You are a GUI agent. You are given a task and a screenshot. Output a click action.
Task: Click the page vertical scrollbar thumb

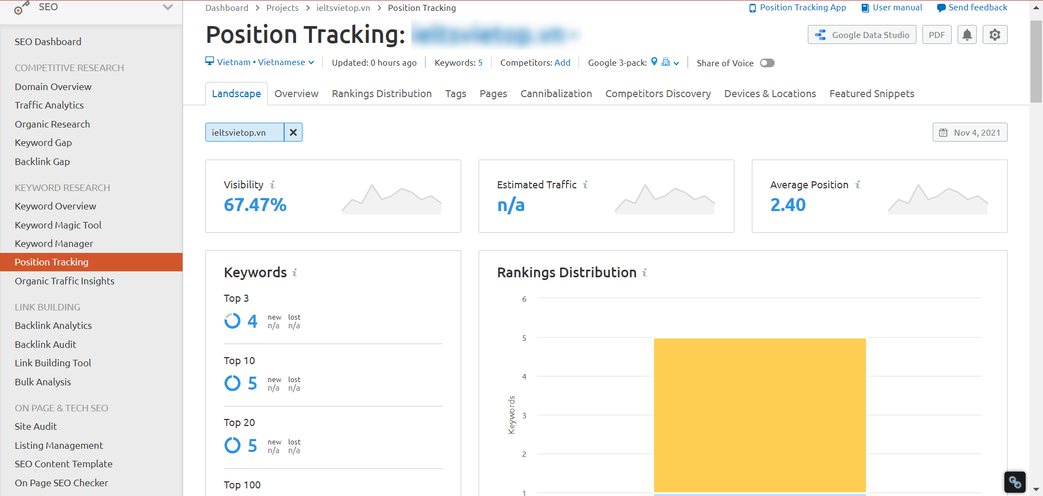point(1036,61)
